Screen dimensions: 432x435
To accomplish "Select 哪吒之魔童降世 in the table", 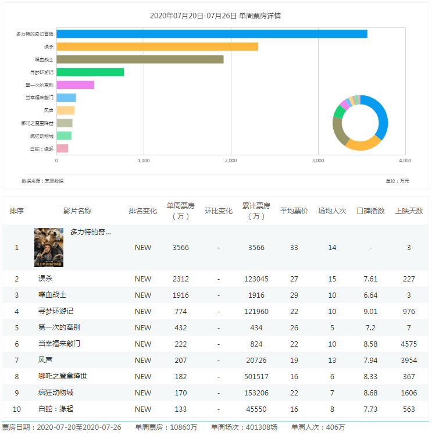I will [x=63, y=376].
